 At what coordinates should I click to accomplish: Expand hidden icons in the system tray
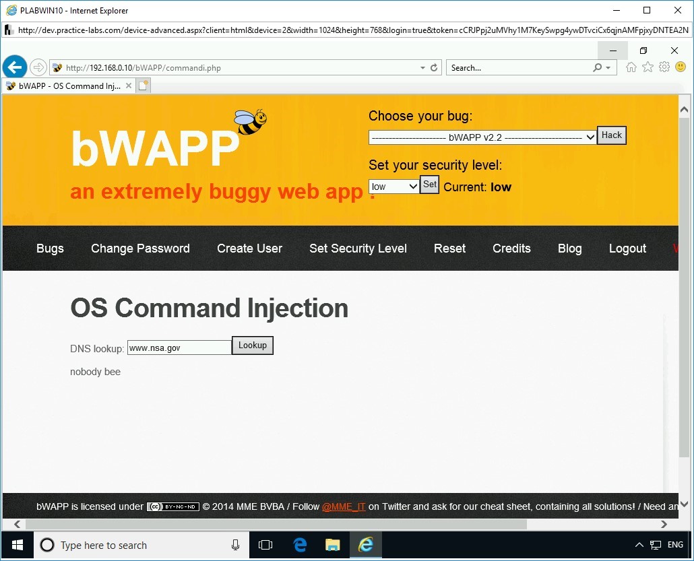click(639, 544)
